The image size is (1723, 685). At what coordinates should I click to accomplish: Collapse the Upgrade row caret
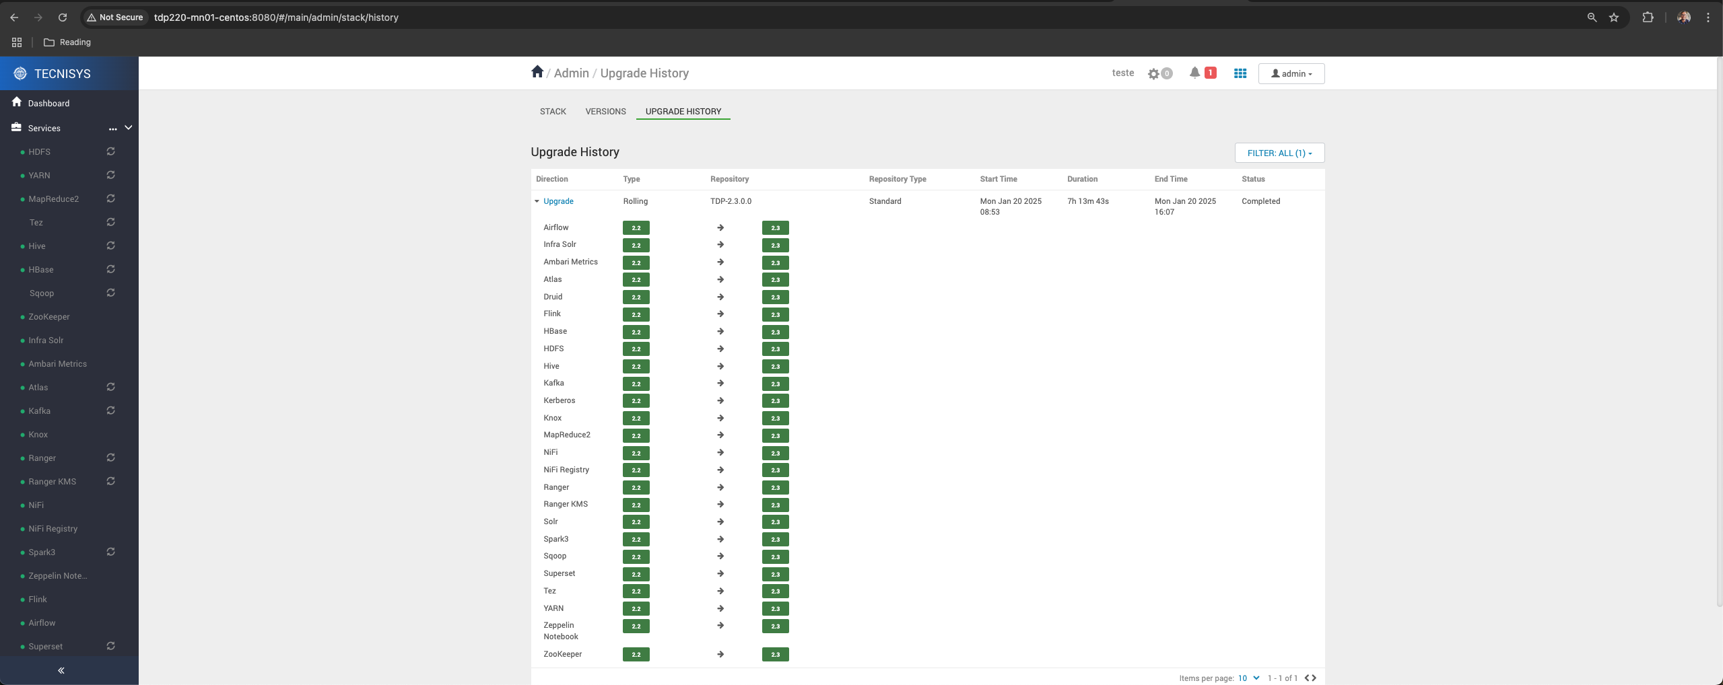pos(537,201)
